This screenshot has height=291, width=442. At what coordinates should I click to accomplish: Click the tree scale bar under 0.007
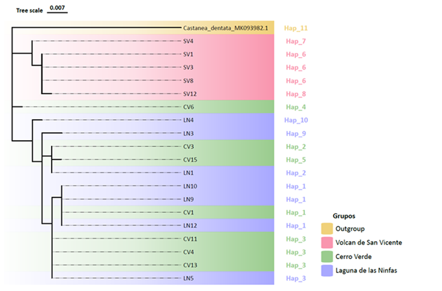pos(58,14)
